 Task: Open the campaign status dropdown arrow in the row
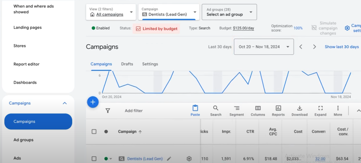pos(111,159)
